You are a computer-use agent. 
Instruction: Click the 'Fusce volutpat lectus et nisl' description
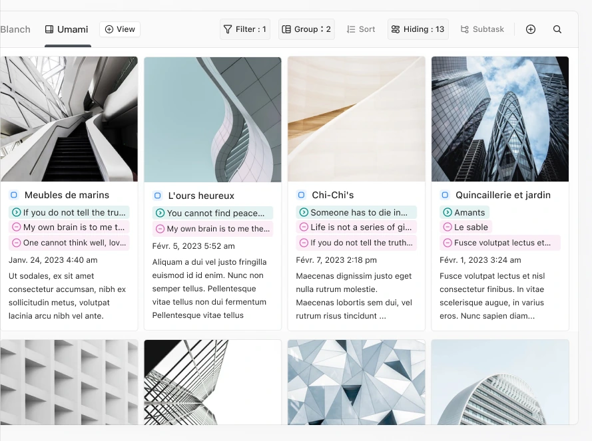[x=492, y=296]
